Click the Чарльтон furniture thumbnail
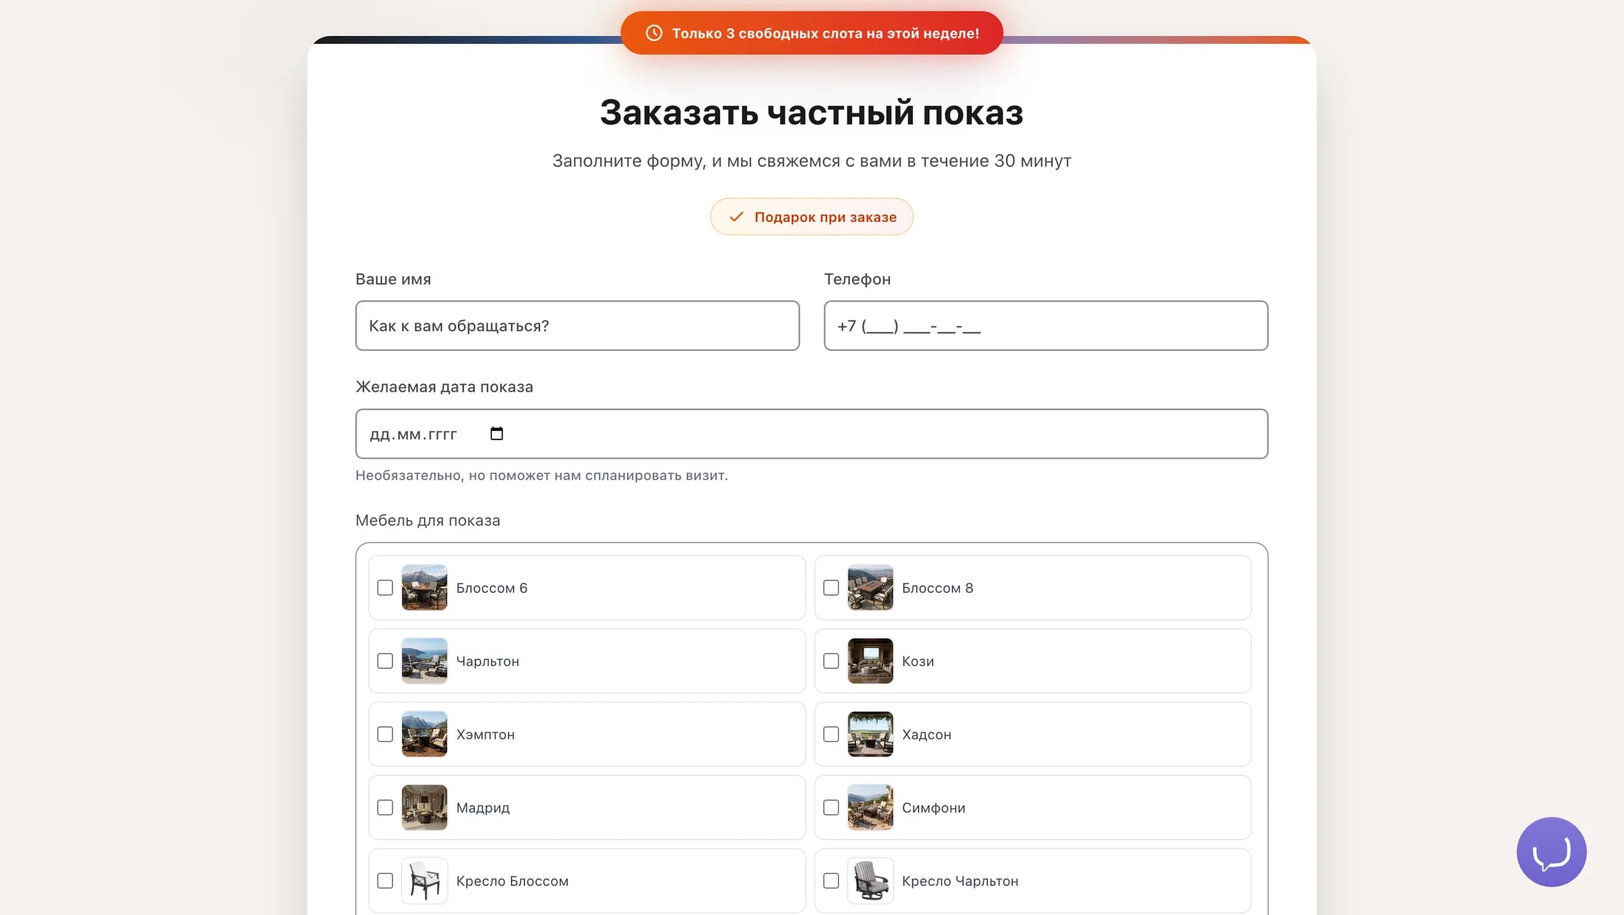Screen dimensions: 1624x915 (424, 661)
